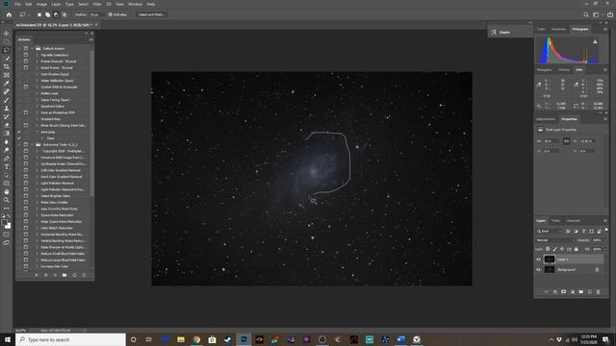Open Photoshop from the Windows taskbar

pos(244,339)
